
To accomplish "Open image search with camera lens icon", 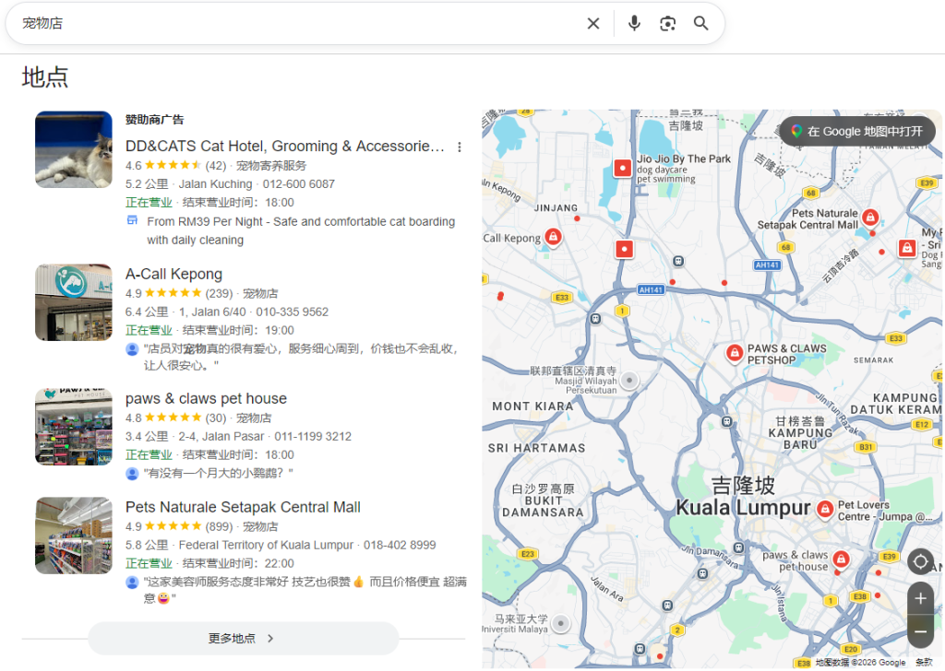I will tap(667, 23).
